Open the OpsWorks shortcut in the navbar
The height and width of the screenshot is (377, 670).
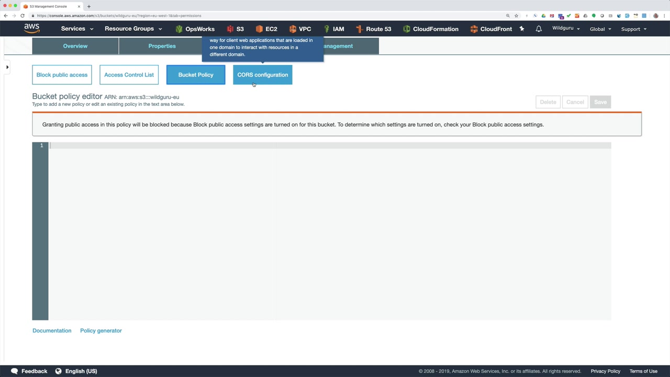pyautogui.click(x=195, y=29)
